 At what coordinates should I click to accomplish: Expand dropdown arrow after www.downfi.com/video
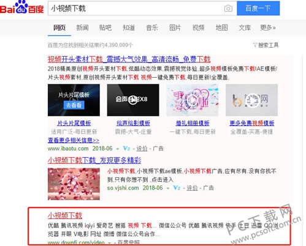click(109, 243)
